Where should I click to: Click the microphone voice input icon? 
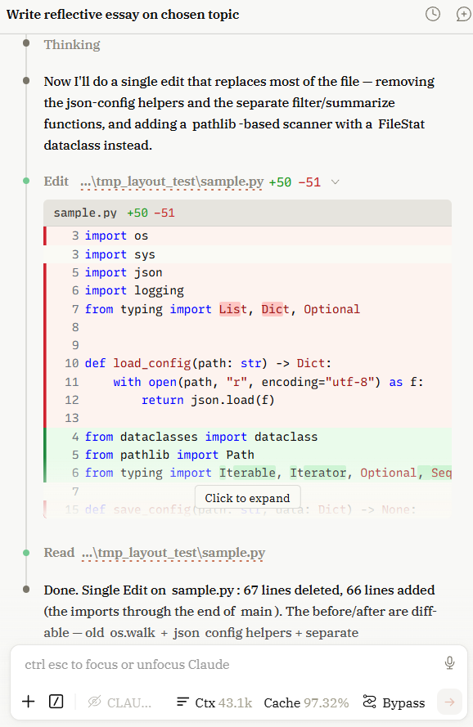[449, 663]
